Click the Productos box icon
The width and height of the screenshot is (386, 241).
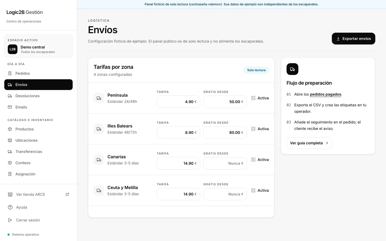click(x=10, y=129)
